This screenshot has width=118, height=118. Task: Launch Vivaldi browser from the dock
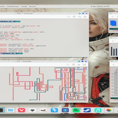[22, 110]
